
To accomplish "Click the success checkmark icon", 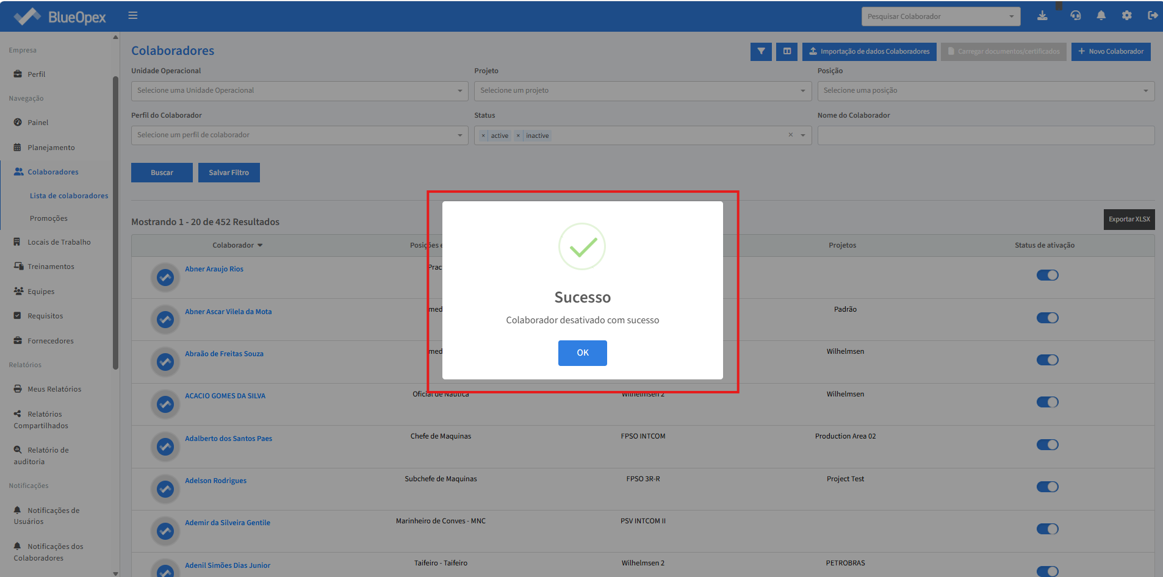I will [x=582, y=246].
